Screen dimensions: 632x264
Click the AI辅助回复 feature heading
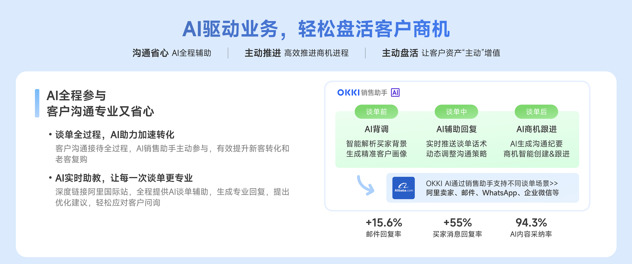coord(456,129)
